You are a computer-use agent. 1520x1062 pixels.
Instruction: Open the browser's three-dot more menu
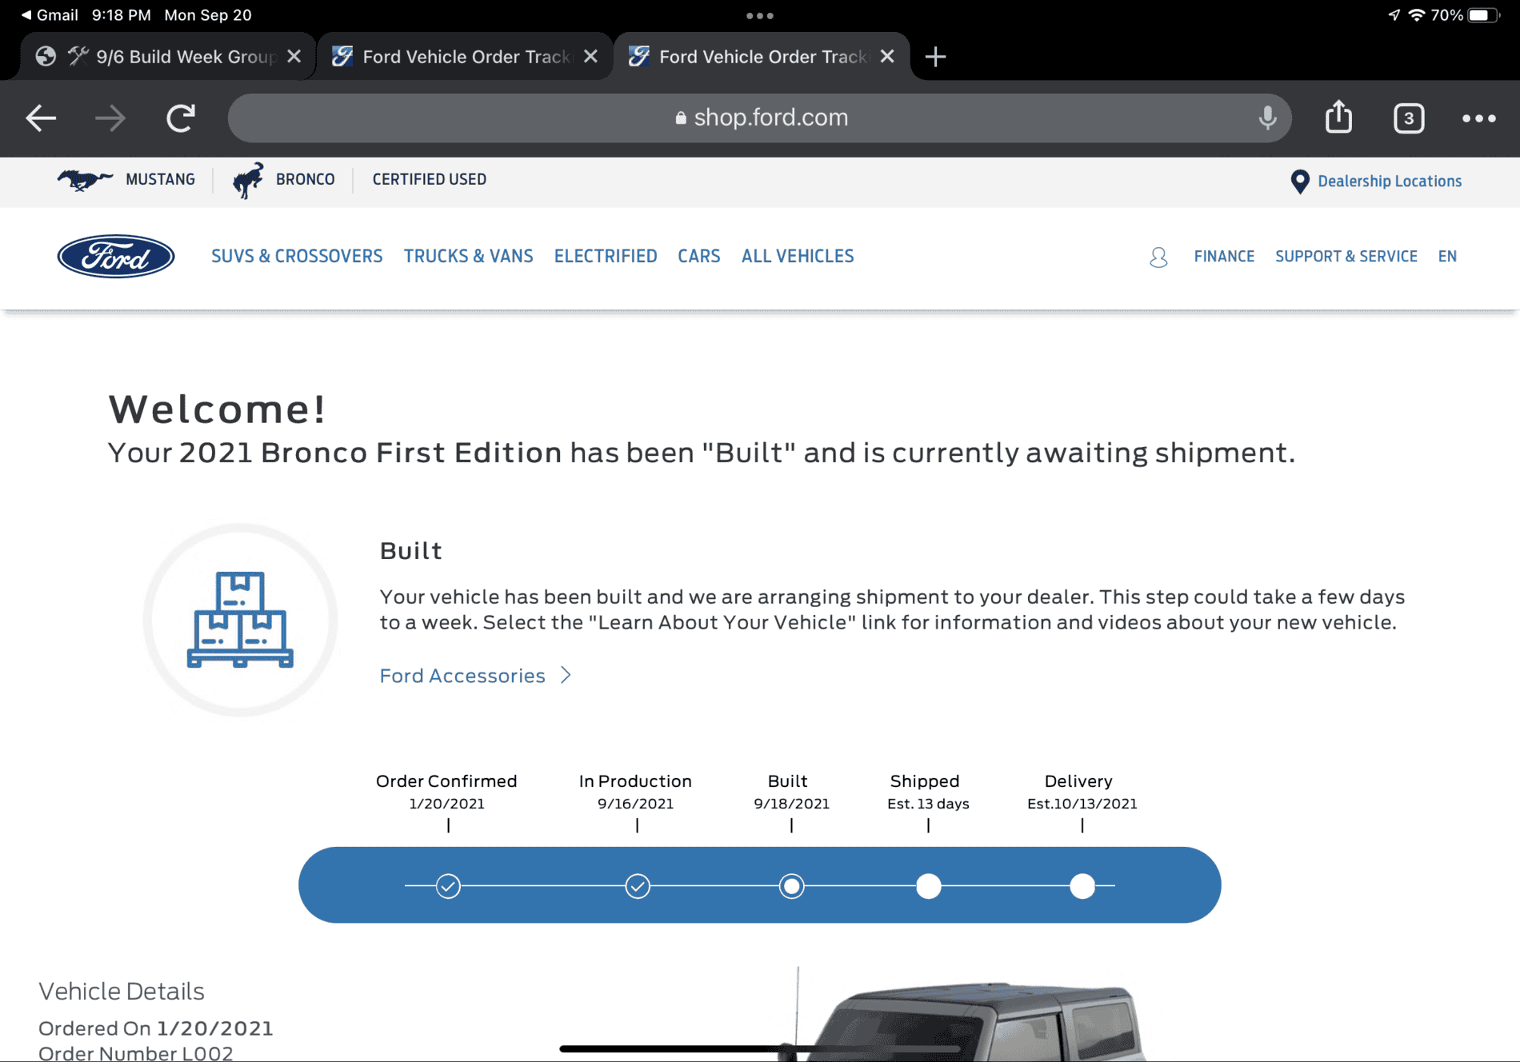click(x=1478, y=118)
